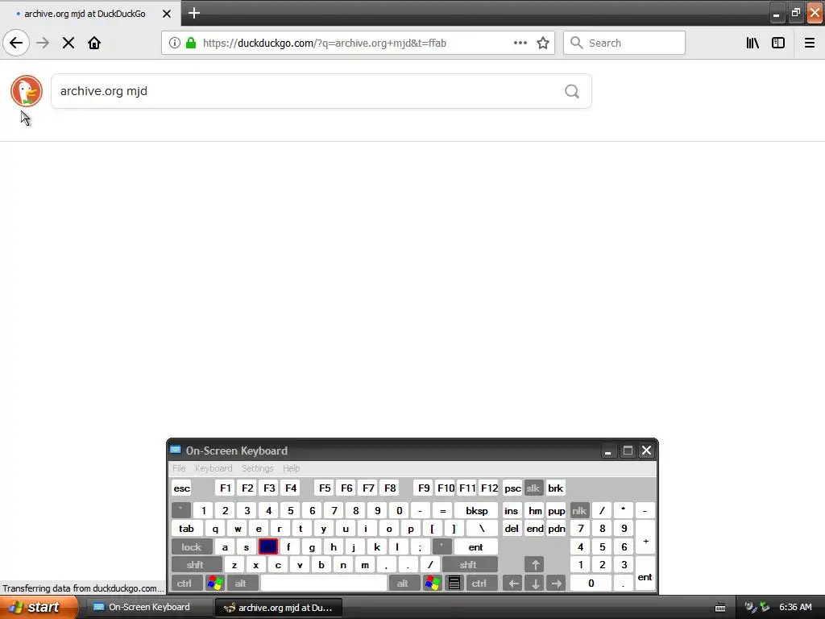Click the right arrow key

click(557, 584)
